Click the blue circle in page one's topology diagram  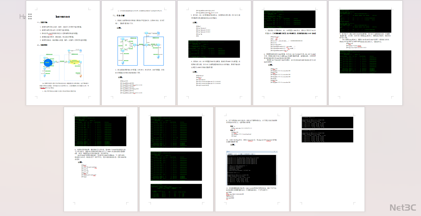(x=48, y=63)
